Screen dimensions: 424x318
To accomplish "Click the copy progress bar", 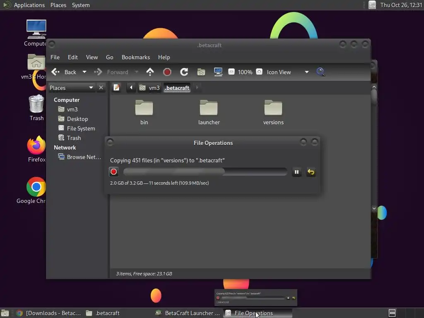I will click(x=205, y=172).
